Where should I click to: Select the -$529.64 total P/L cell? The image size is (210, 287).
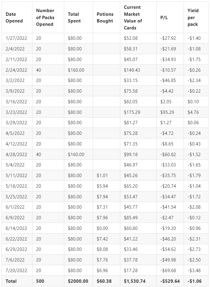click(170, 281)
